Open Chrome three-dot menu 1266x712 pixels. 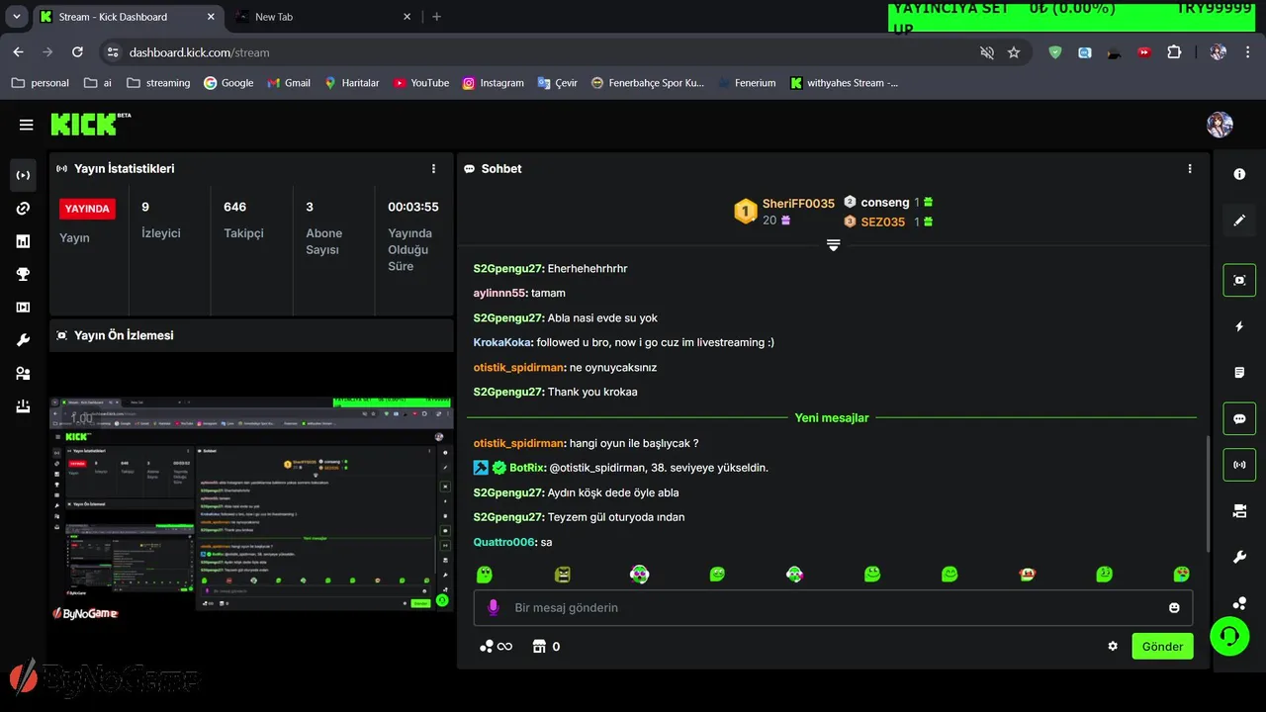pos(1249,52)
